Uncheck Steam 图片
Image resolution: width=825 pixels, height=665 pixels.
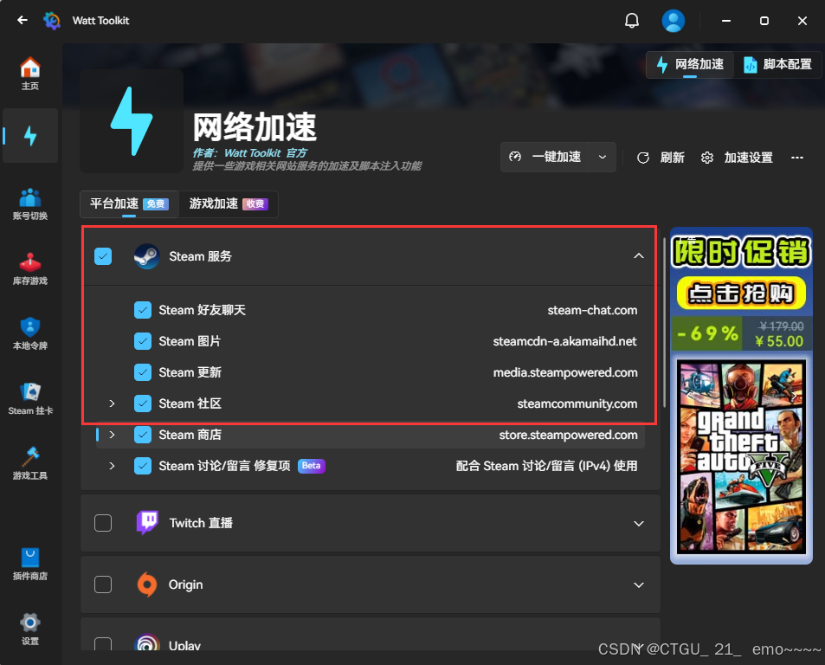point(143,341)
